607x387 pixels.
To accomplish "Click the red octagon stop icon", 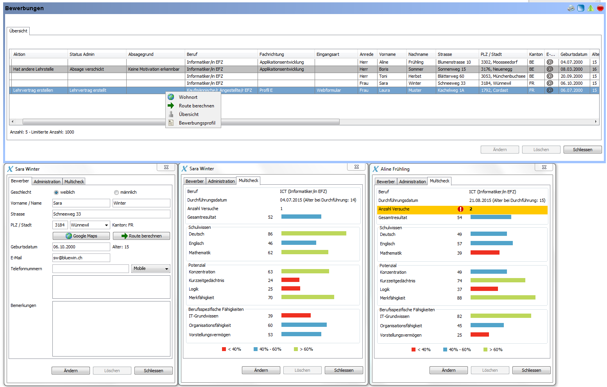I will point(600,8).
